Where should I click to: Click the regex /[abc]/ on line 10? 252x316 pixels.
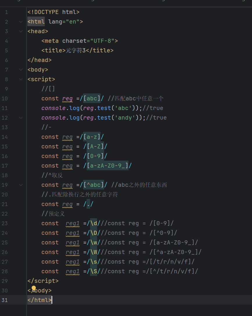click(x=92, y=98)
